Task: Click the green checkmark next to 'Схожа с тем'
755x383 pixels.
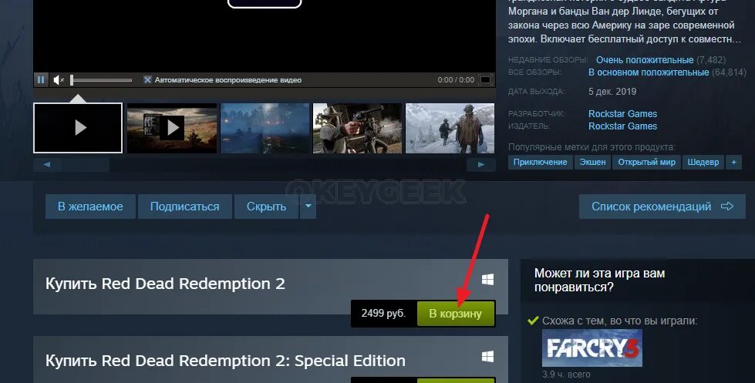Action: 533,321
